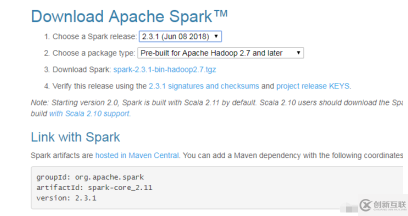Viewport: 408px width, 216px height.
Task: Download the spark-2.3.1-bin-hadoop2.7.tgz file link
Action: point(164,69)
